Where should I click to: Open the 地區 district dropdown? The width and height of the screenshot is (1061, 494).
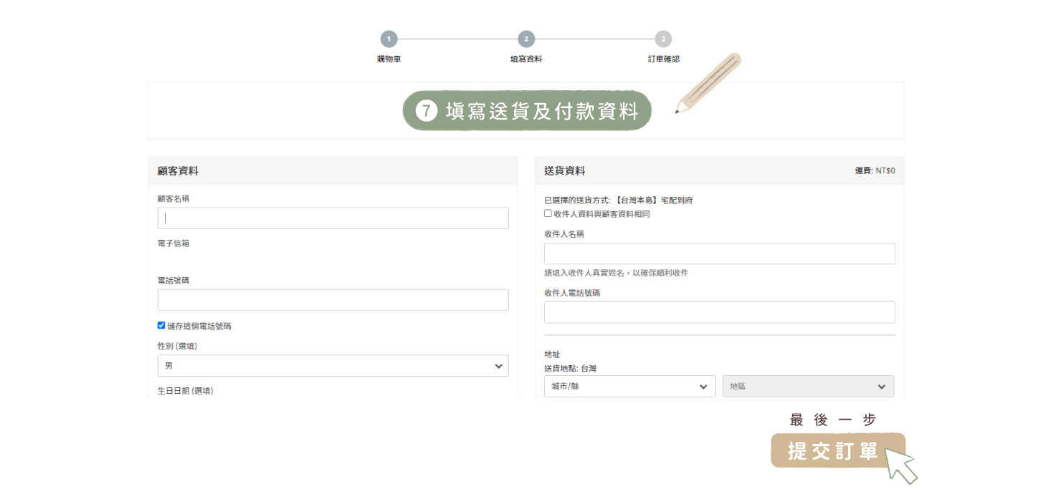pos(808,387)
